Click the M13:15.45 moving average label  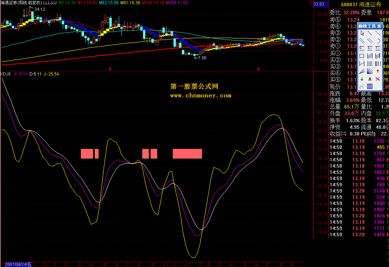click(87, 3)
